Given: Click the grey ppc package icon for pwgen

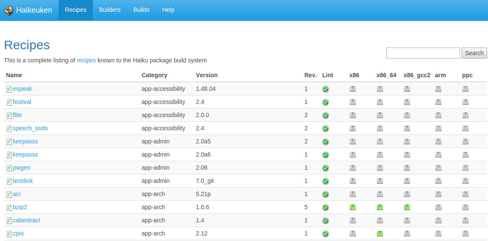Looking at the screenshot, I should [465, 168].
